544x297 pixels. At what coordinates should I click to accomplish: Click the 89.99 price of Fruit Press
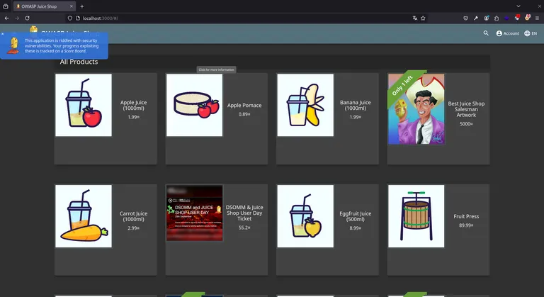point(466,225)
